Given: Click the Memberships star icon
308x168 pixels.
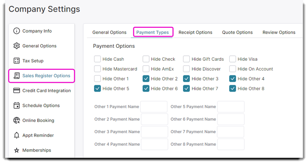Looking at the screenshot, I should [x=17, y=150].
